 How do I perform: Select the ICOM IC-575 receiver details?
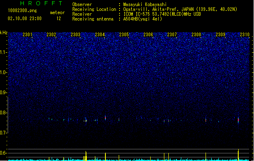162,14
